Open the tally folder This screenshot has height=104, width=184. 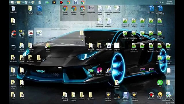(13, 21)
